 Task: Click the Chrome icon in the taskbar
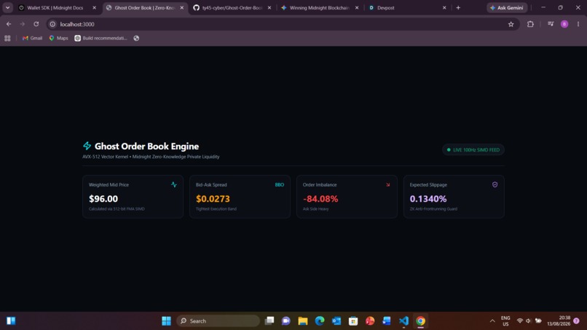tap(420, 321)
